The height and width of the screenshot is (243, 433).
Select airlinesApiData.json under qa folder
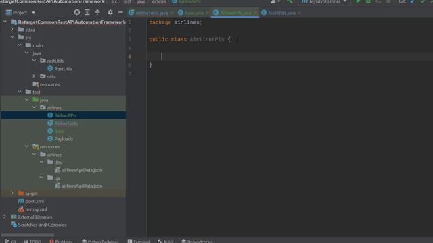click(82, 186)
